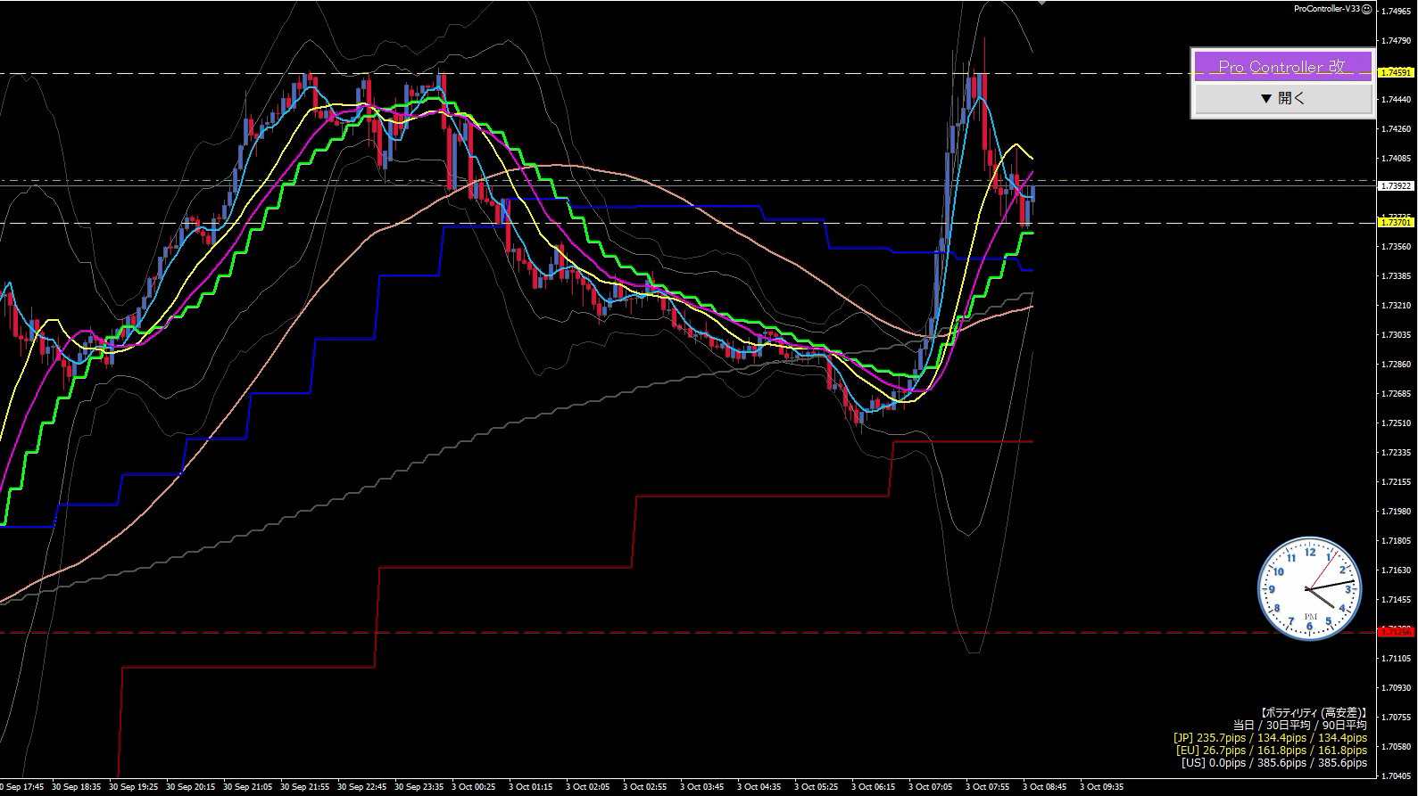1418x796 pixels.
Task: Click the [JP] 235.7pips volatility line
Action: point(1270,737)
